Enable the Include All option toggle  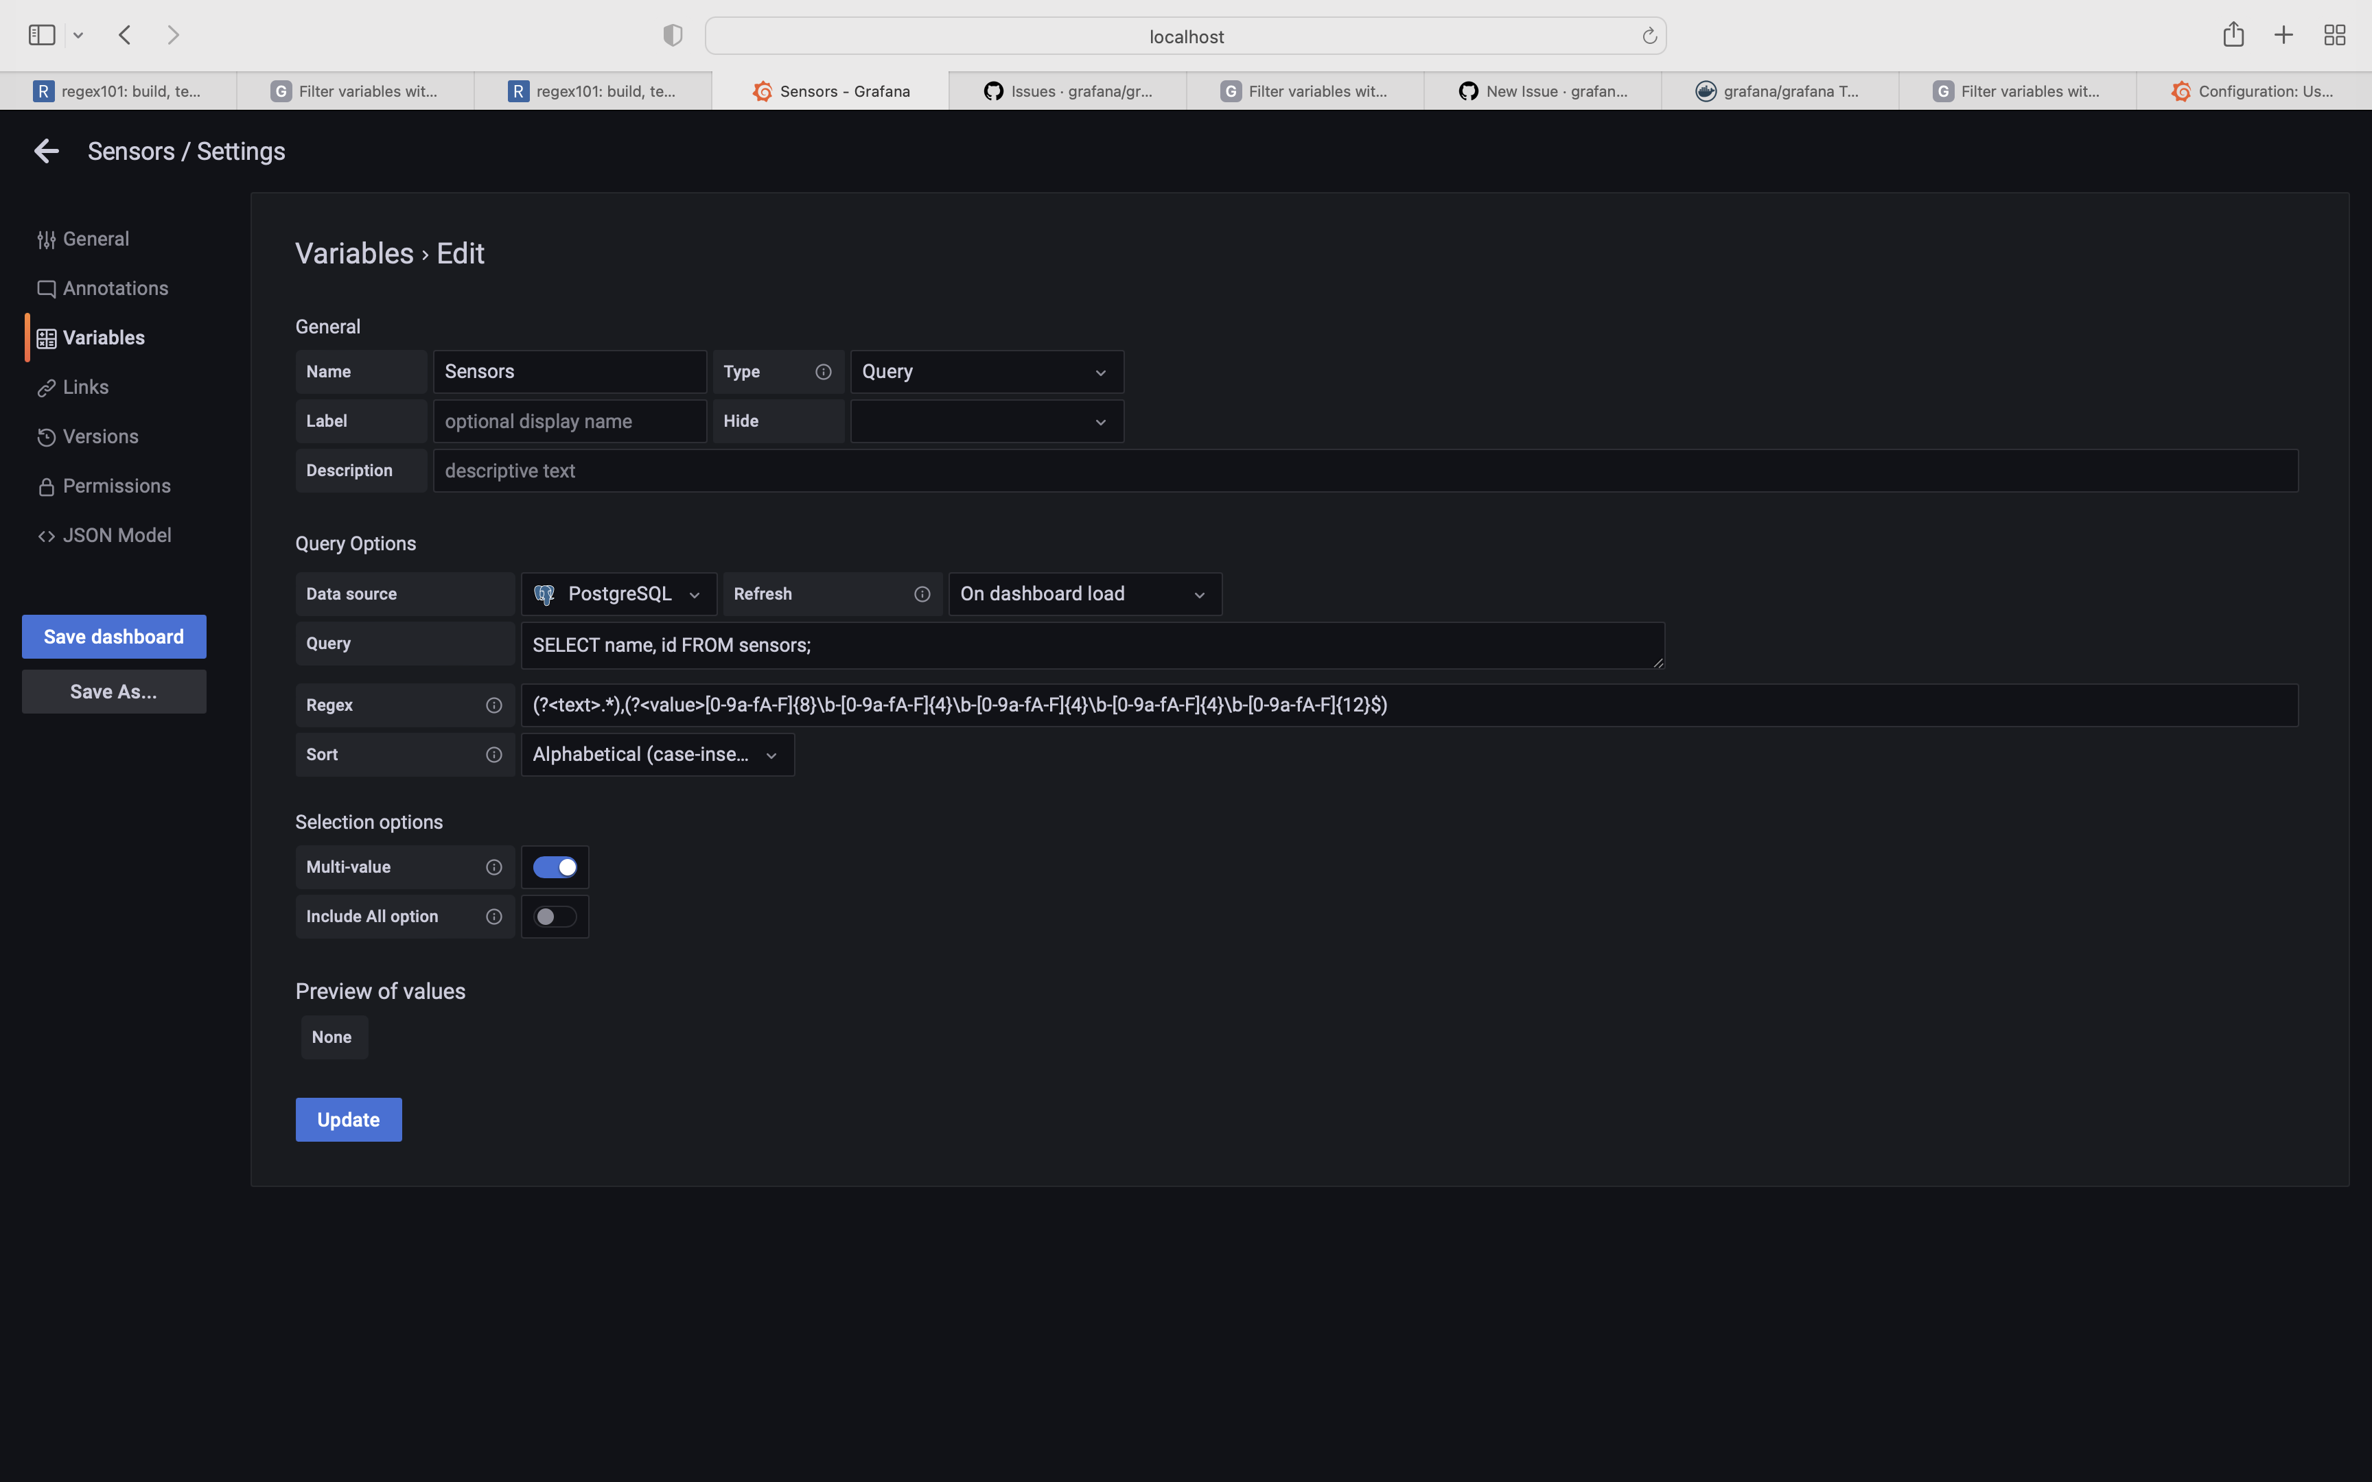tap(555, 915)
